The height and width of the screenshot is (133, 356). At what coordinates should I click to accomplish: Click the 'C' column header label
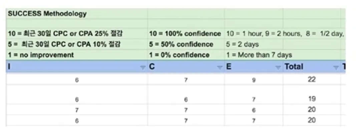click(x=152, y=67)
